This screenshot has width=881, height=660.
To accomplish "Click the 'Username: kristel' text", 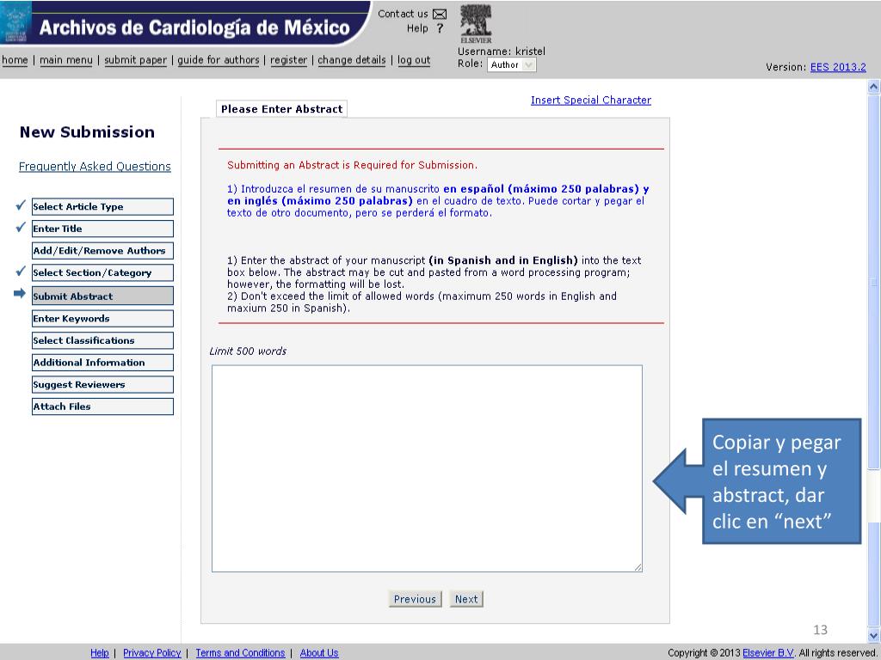I will click(x=502, y=51).
